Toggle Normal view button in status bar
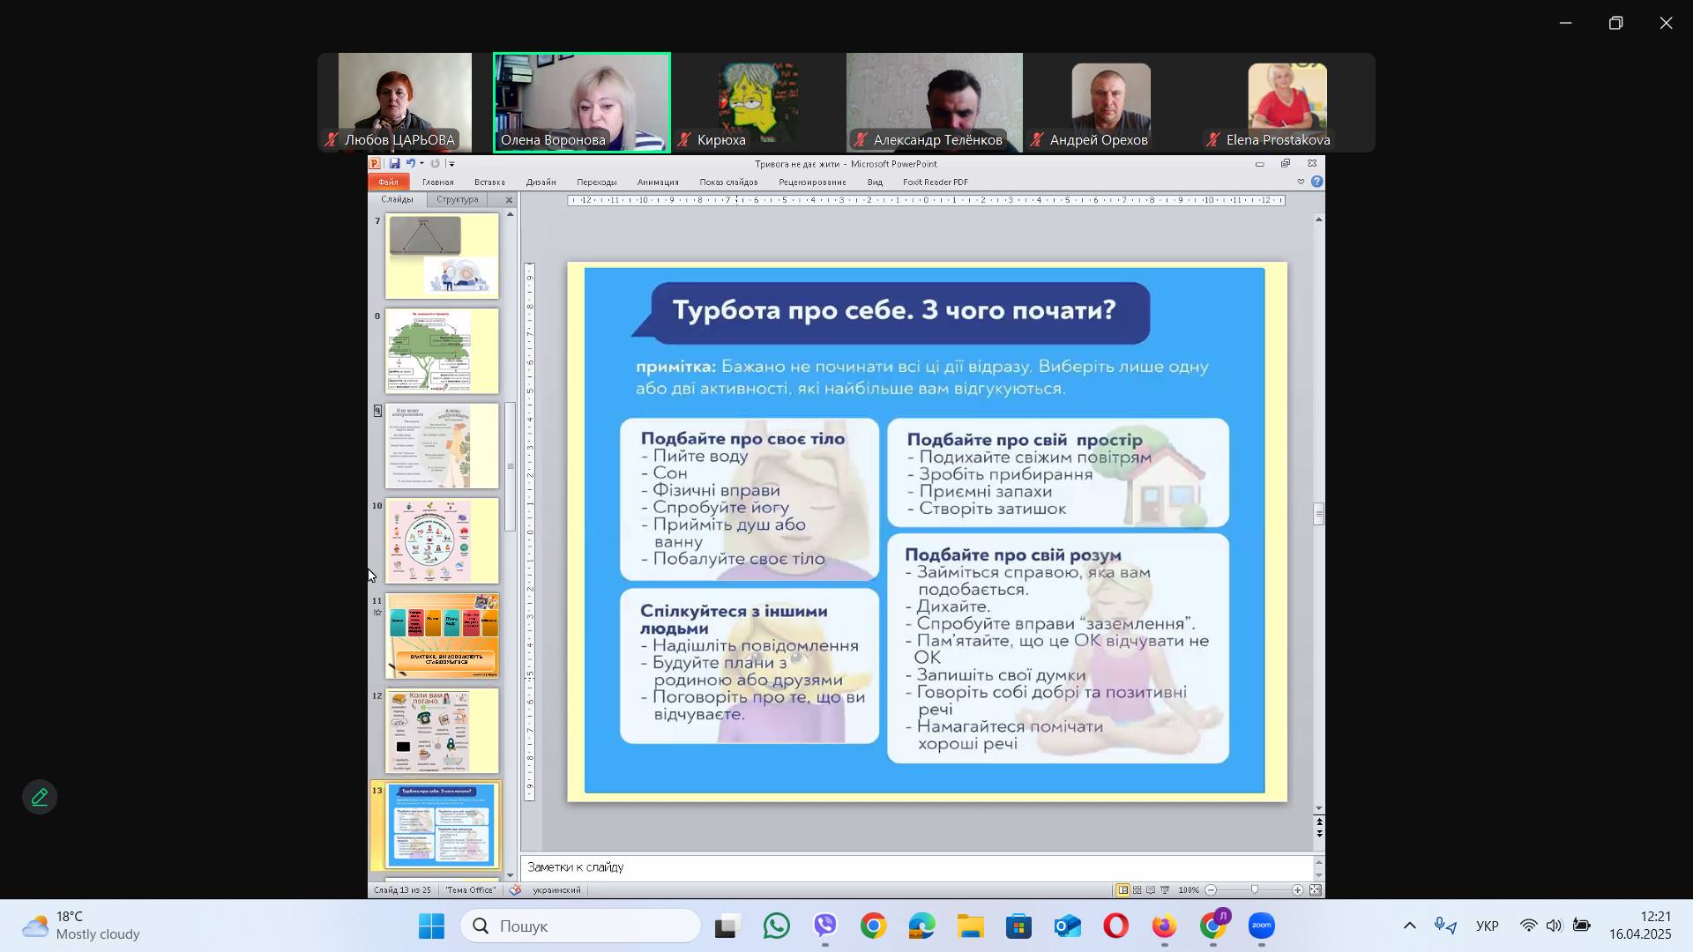This screenshot has width=1693, height=952. click(x=1122, y=891)
